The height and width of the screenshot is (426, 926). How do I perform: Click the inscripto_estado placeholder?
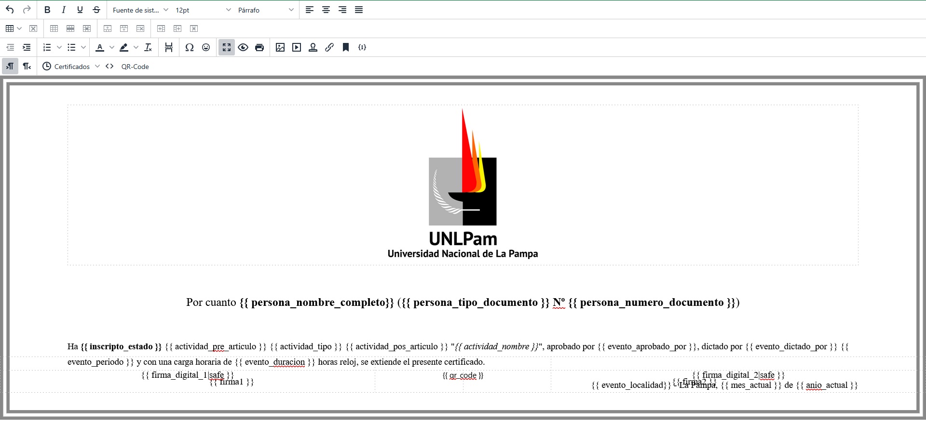(x=121, y=346)
